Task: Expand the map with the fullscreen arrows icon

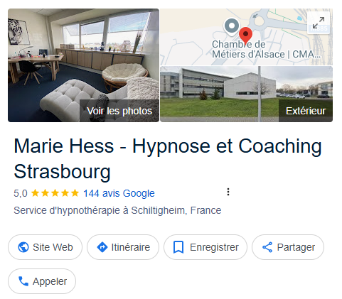Action: (x=319, y=23)
